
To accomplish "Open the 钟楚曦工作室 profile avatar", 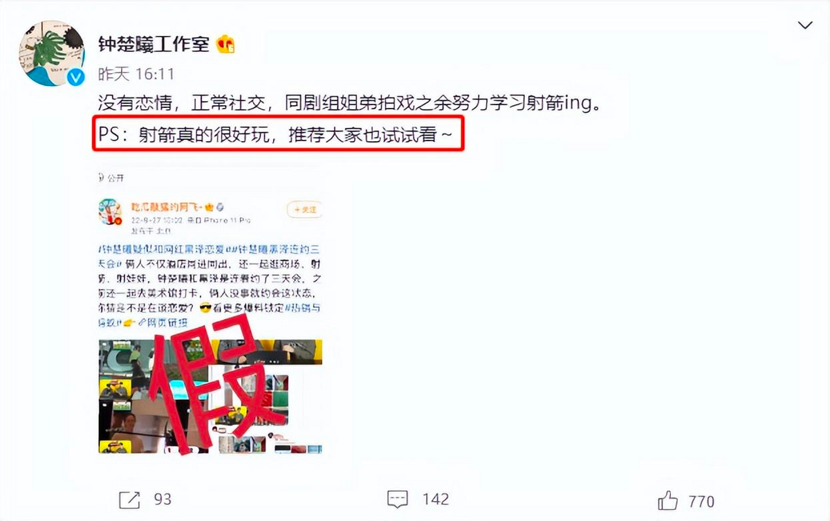I will [x=52, y=53].
